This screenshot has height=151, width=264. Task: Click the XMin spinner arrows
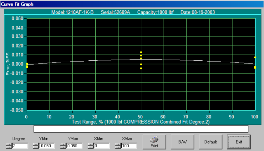coord(90,146)
